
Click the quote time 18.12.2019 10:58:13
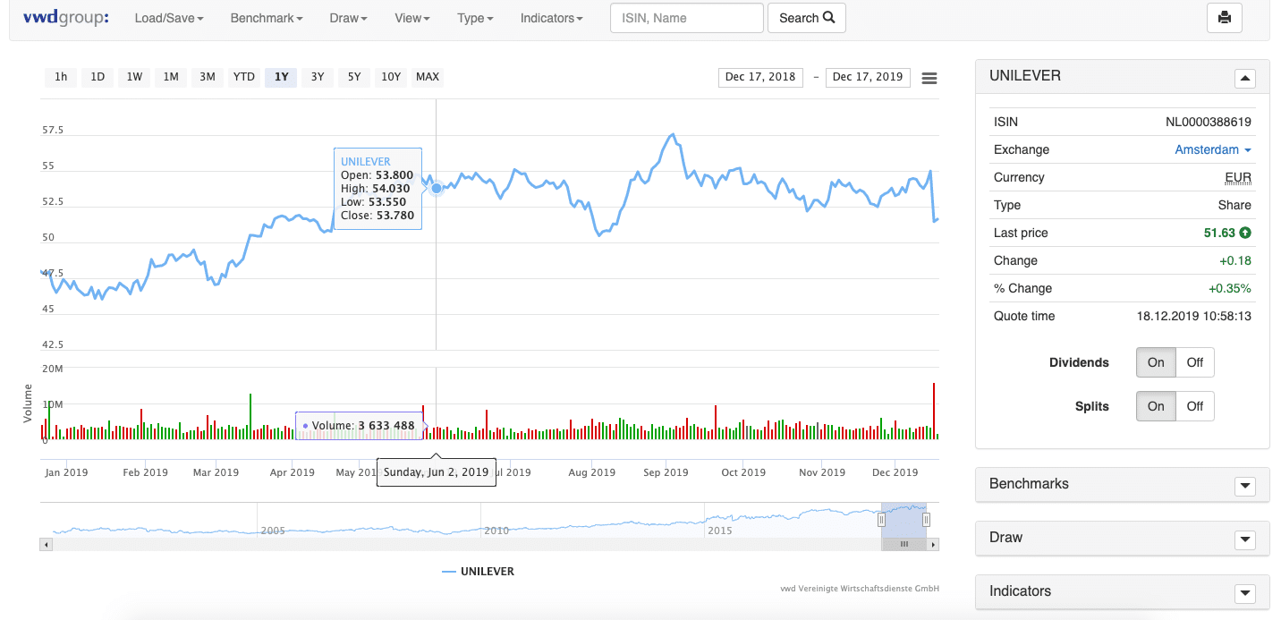1195,316
